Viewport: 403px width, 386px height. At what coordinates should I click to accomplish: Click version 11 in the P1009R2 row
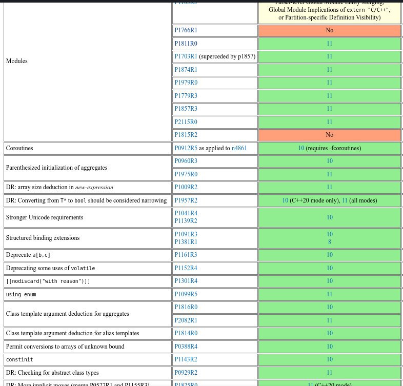330,187
